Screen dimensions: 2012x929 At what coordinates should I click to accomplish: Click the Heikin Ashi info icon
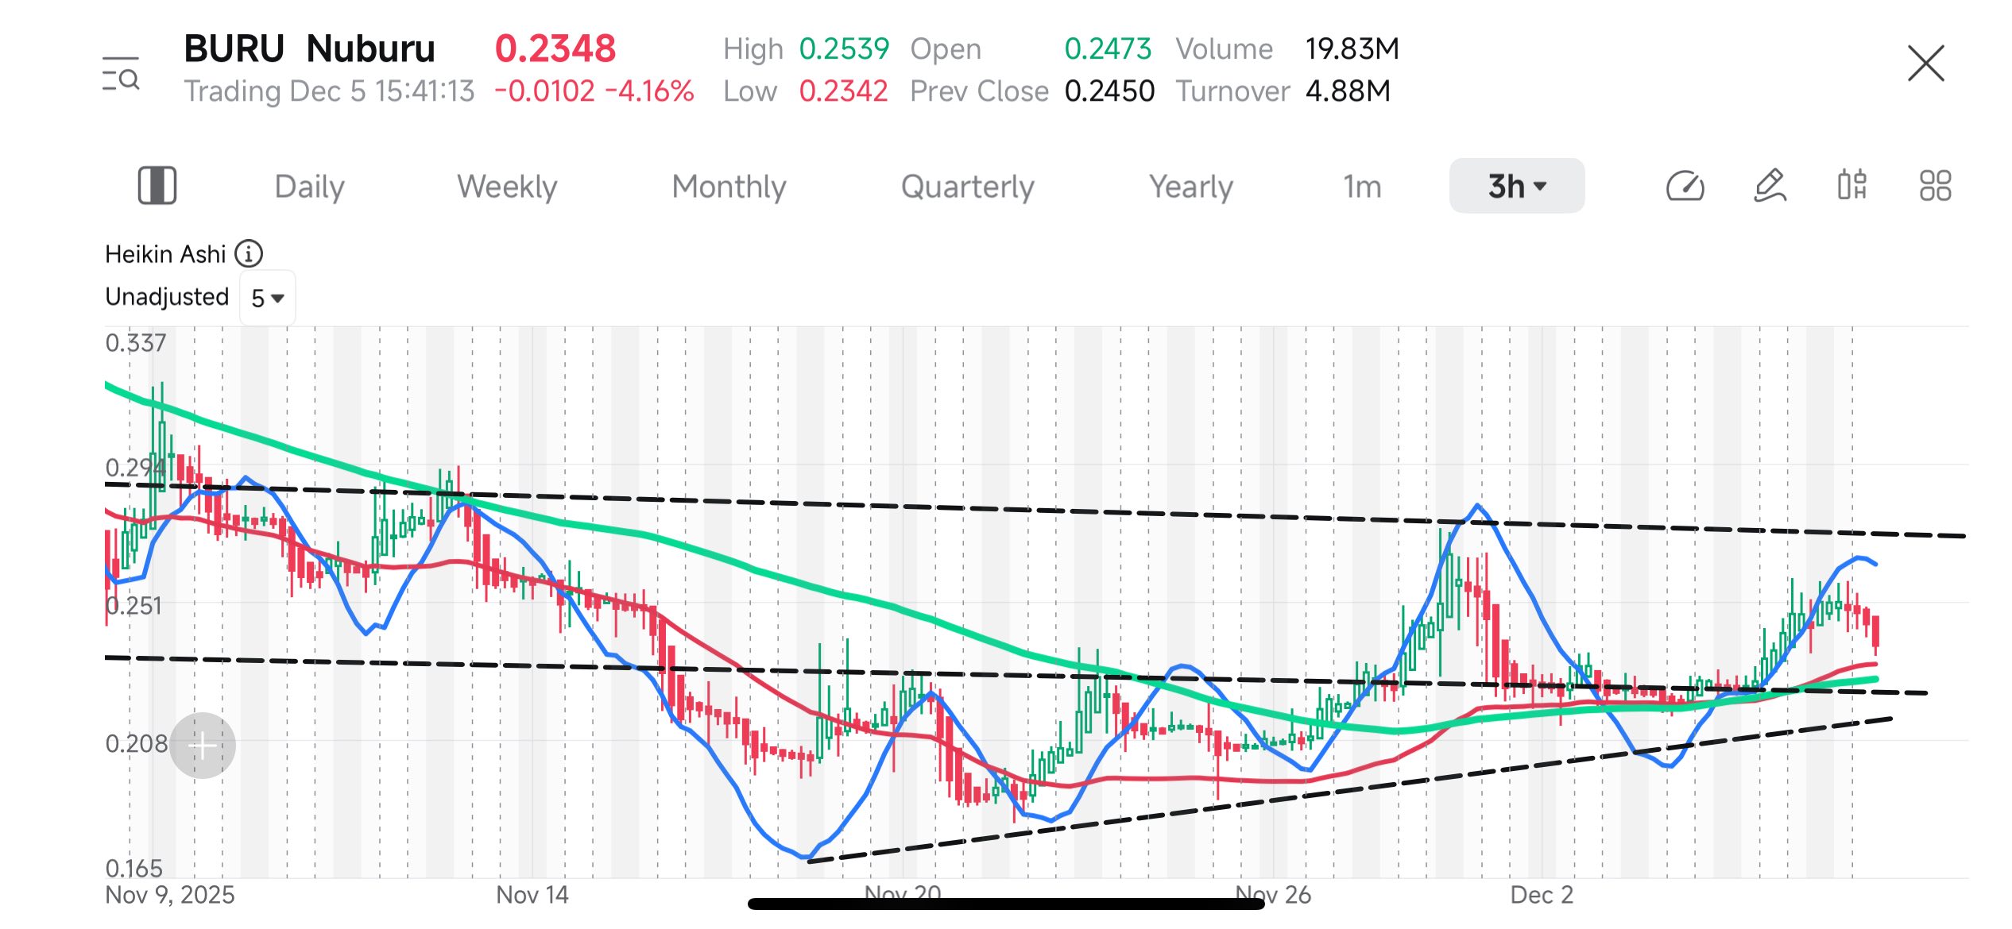tap(249, 254)
